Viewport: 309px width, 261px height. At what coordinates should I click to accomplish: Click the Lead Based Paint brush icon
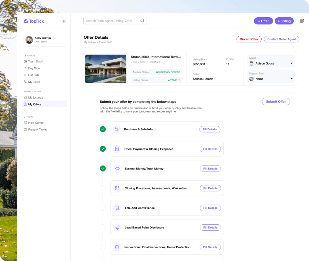117,227
